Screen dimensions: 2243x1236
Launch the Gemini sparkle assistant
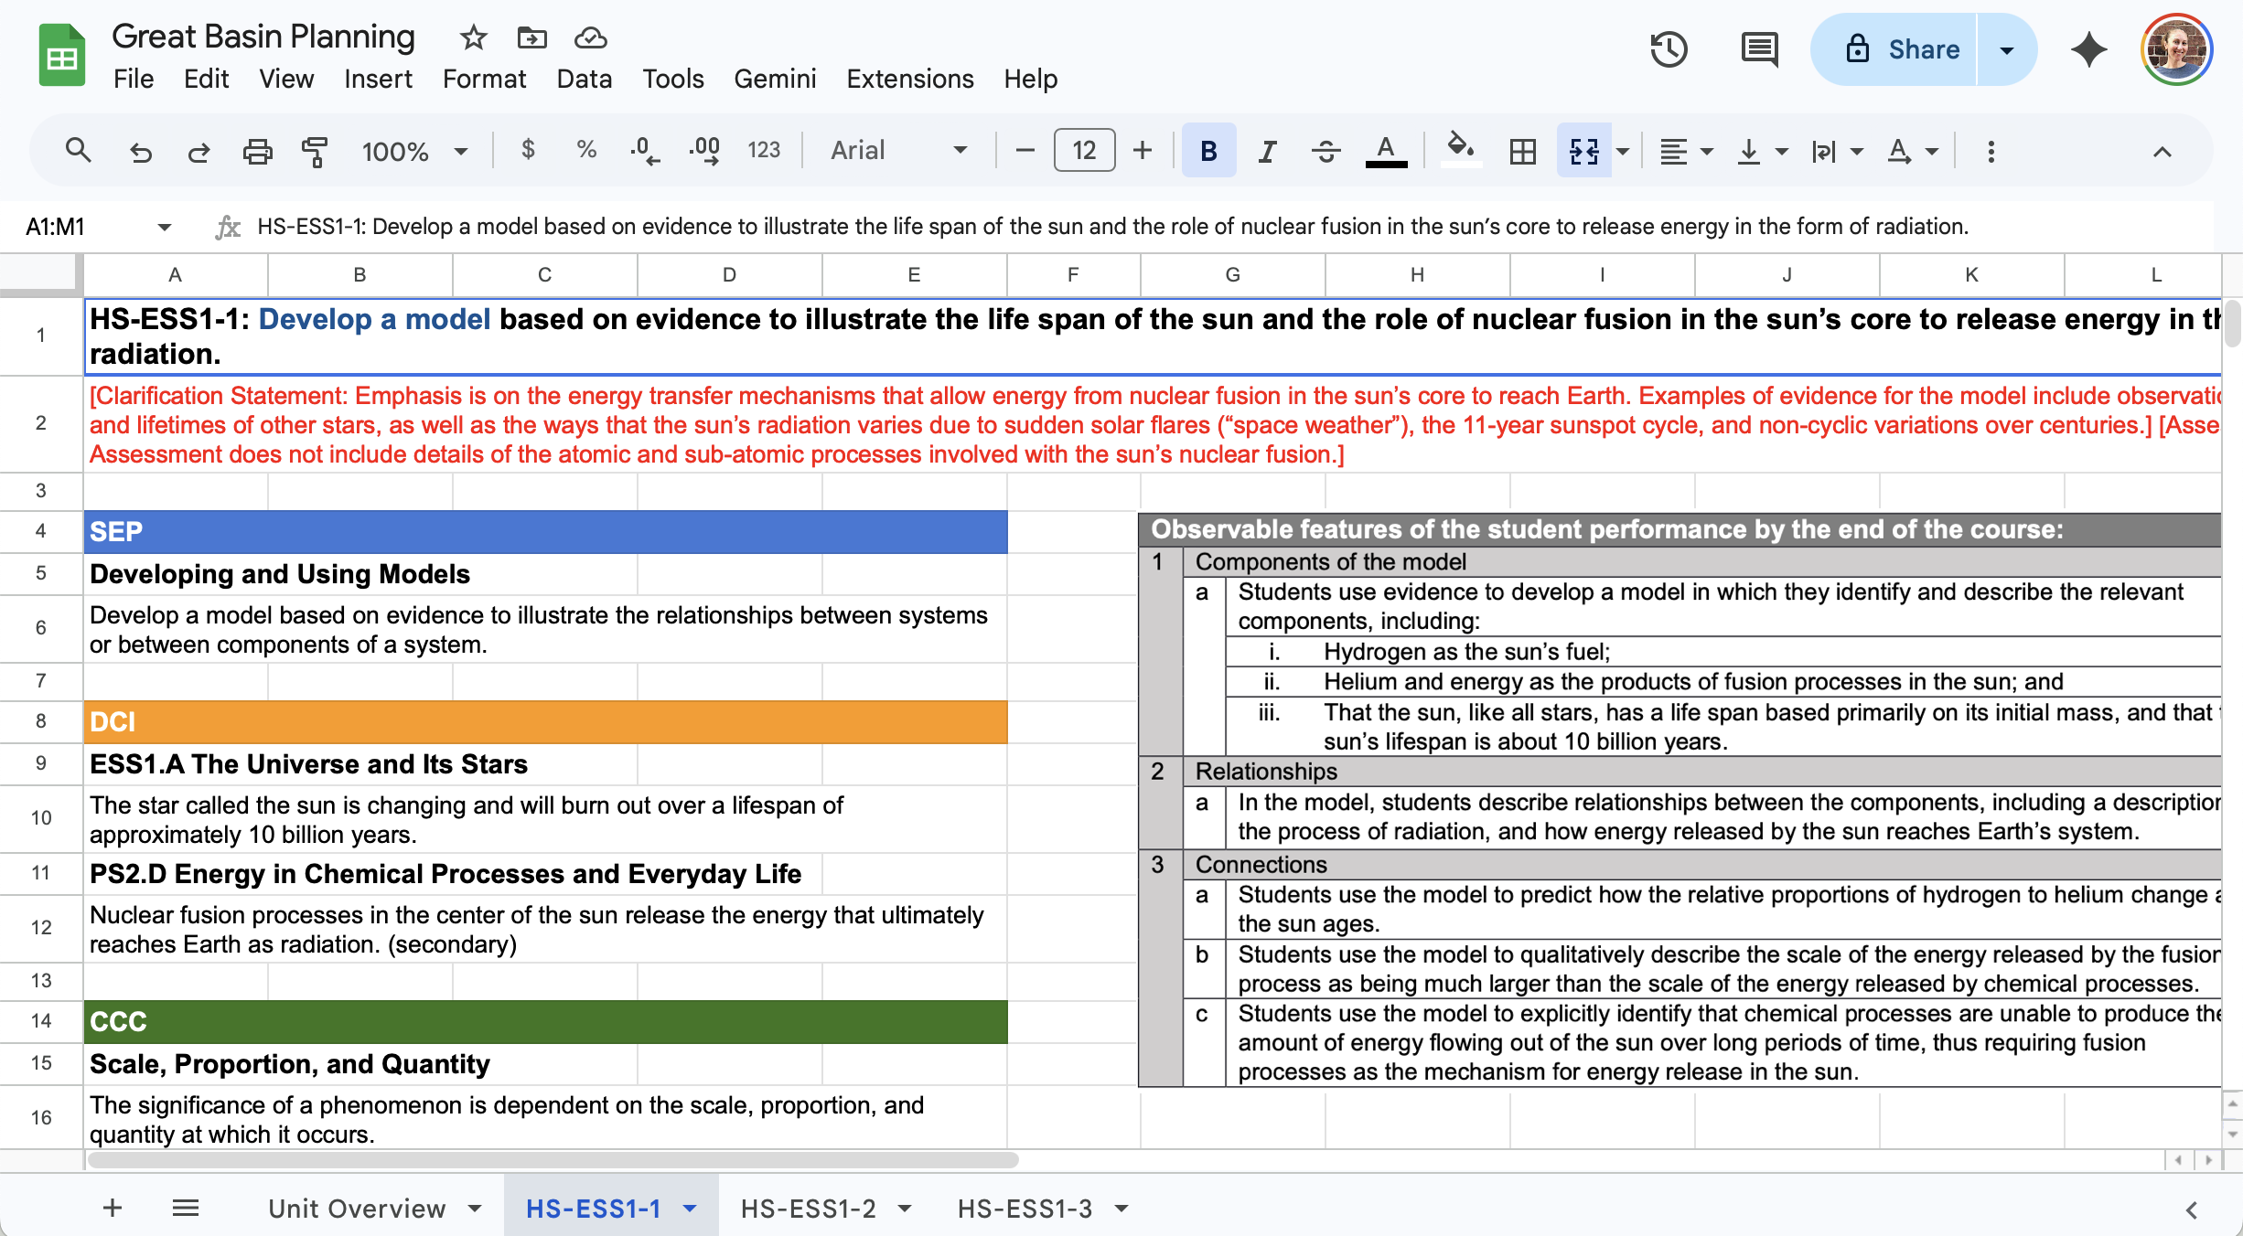pos(2089,49)
